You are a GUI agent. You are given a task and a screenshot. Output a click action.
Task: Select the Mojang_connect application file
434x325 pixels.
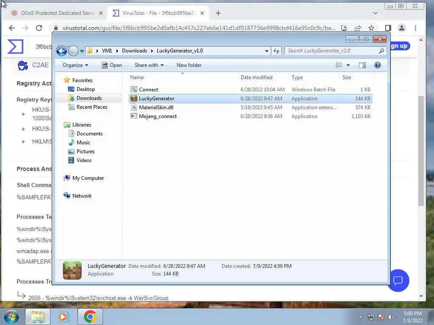(250, 116)
